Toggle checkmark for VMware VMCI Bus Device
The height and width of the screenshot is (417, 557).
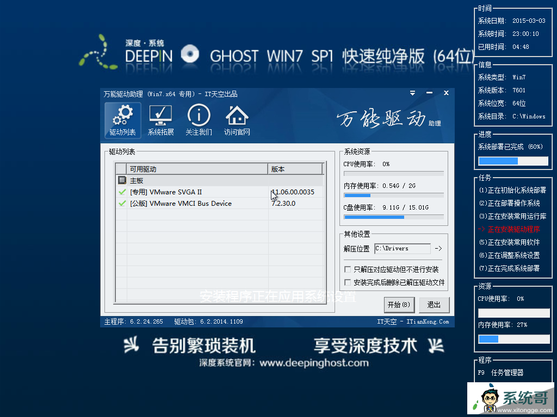(122, 203)
